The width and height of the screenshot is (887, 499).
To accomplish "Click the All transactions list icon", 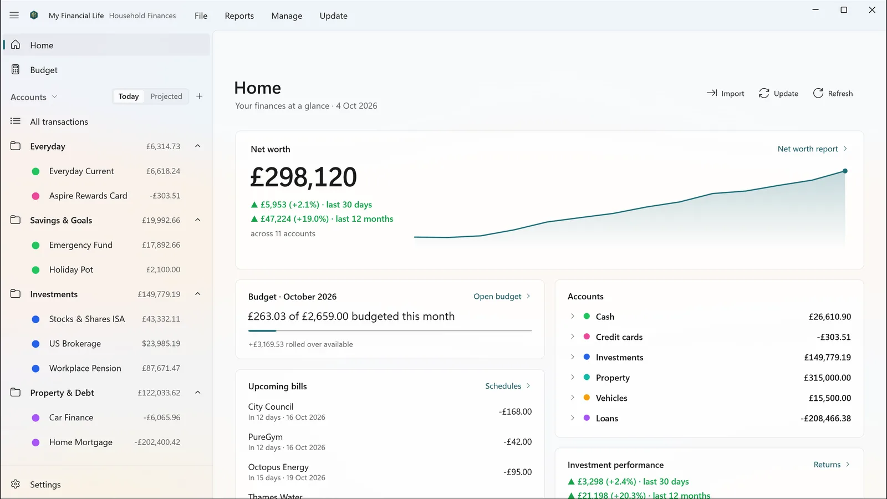I will point(16,121).
